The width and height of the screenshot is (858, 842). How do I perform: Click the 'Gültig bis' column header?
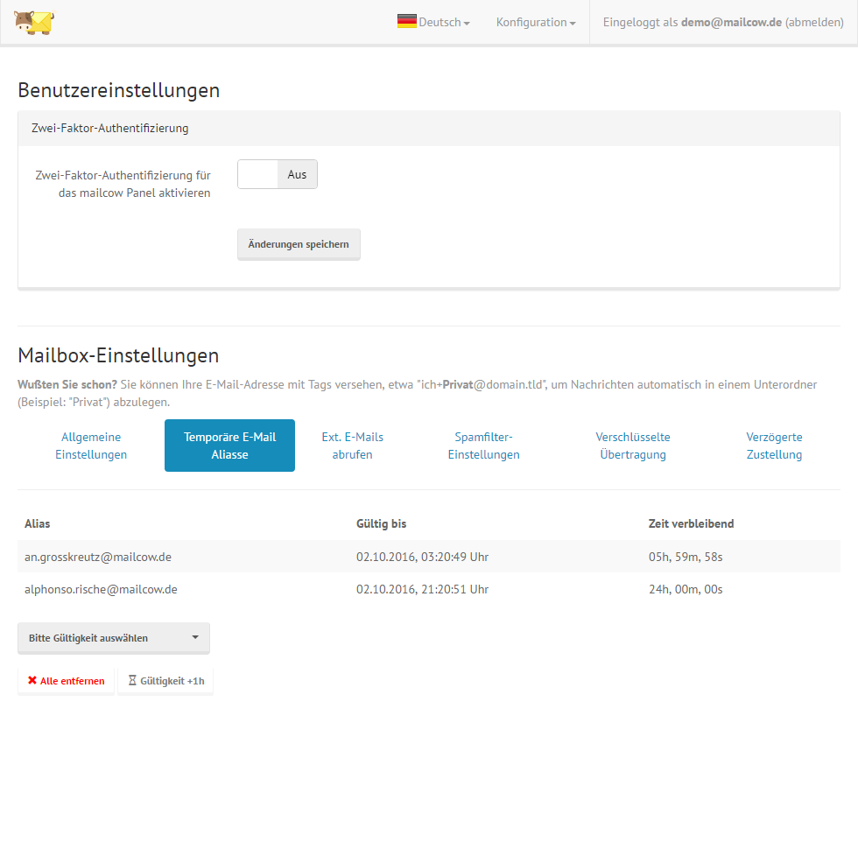[381, 523]
